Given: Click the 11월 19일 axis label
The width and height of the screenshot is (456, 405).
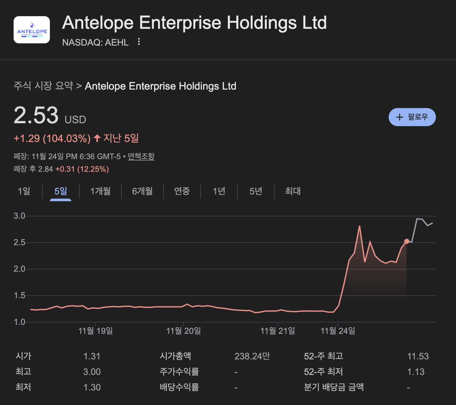Looking at the screenshot, I should point(96,331).
